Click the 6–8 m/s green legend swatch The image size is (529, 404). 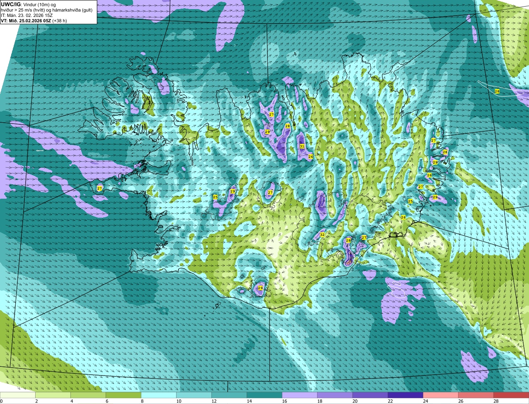click(123, 395)
